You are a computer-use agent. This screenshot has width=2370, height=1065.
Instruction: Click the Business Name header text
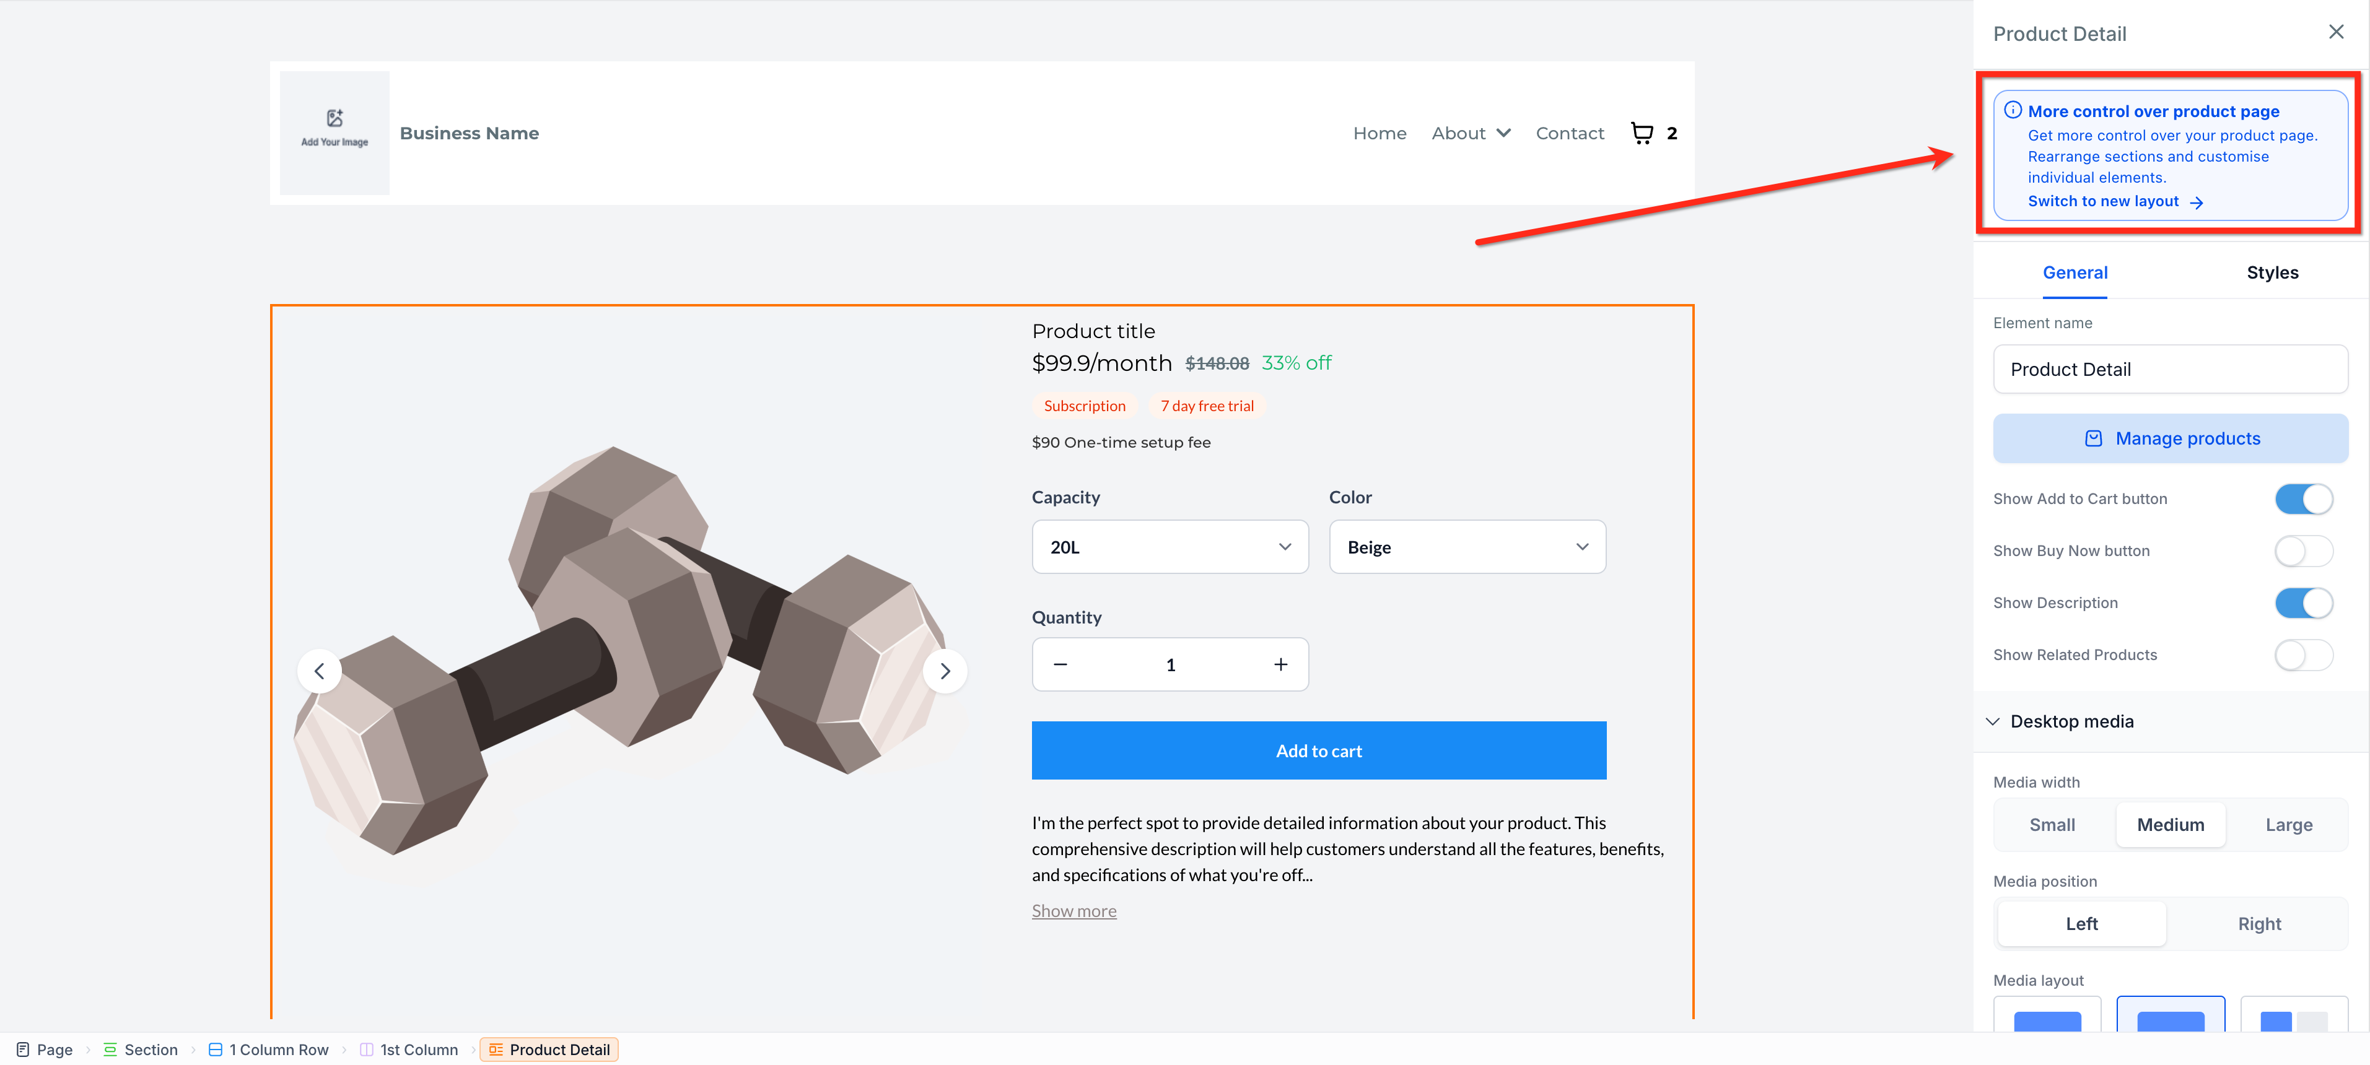[469, 133]
